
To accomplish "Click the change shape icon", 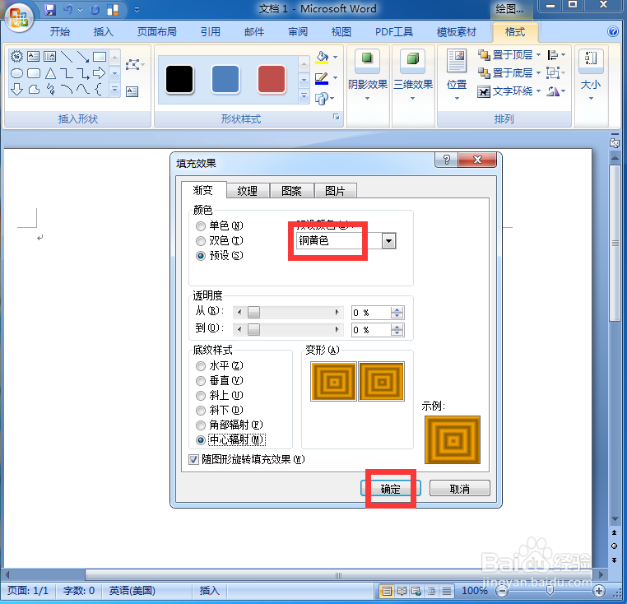I will [322, 99].
